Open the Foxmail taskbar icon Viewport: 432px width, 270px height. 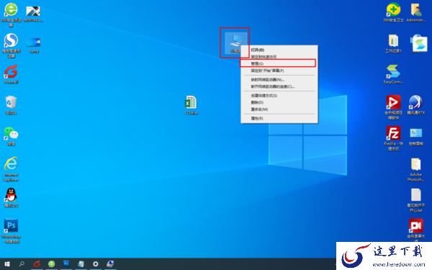[x=37, y=264]
